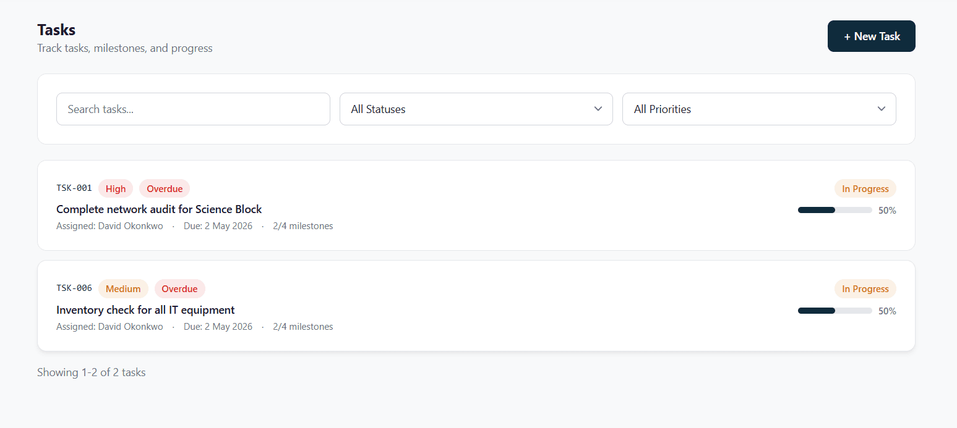Click the Tasks page heading

tap(56, 30)
